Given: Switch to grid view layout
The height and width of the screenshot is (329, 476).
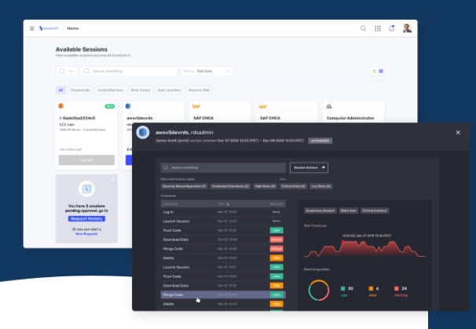Looking at the screenshot, I should click(x=381, y=71).
